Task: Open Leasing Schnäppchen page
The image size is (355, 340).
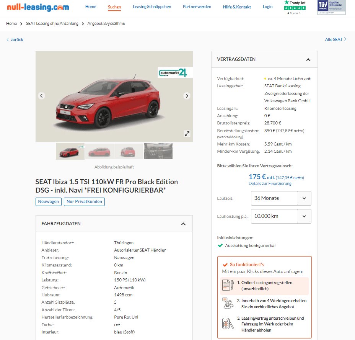Action: coord(152,7)
